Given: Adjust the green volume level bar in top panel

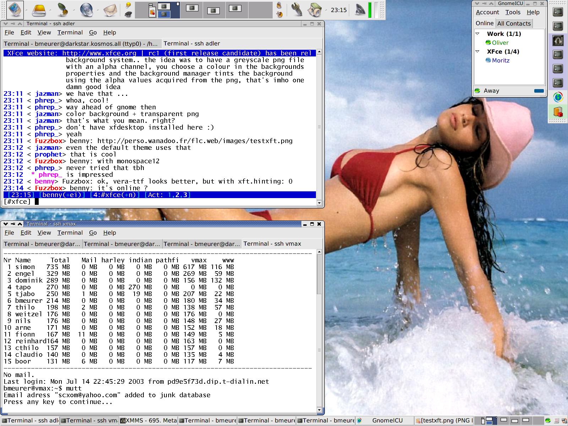Looking at the screenshot, I should click(x=370, y=10).
